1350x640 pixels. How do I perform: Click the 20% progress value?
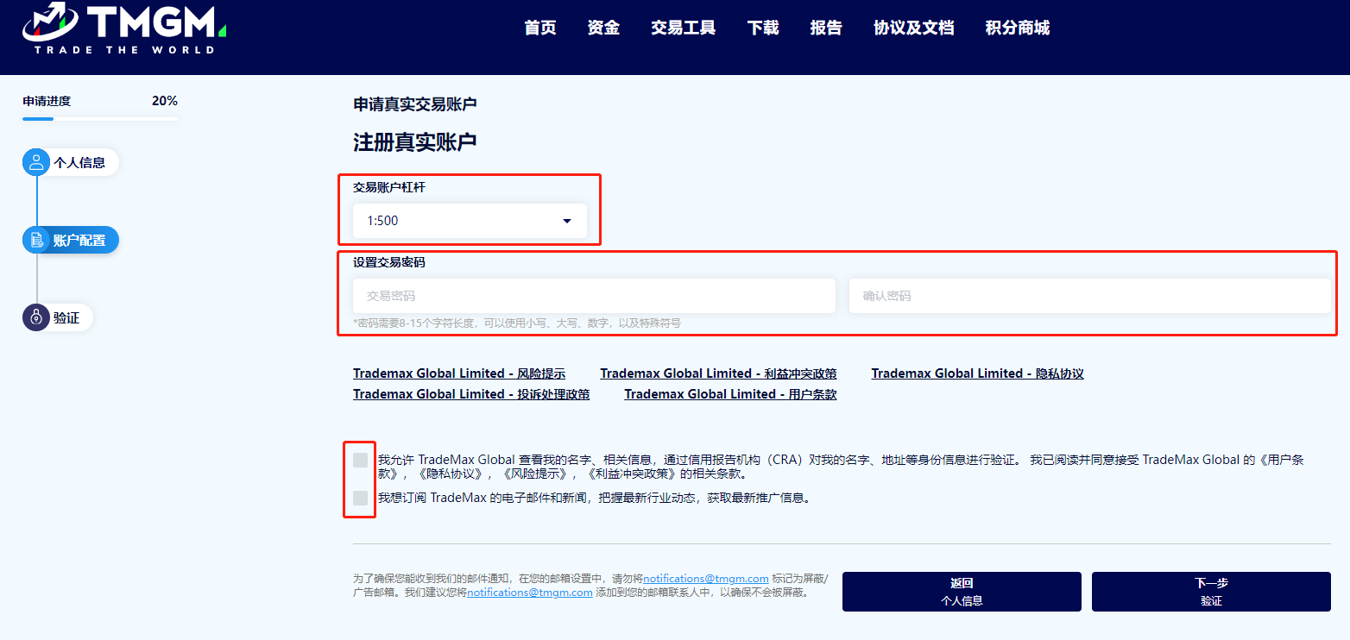[x=165, y=101]
